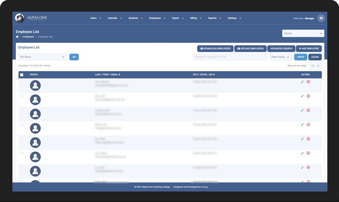Click the red delete icon in fifth row
This screenshot has height=202, width=339.
pyautogui.click(x=308, y=139)
